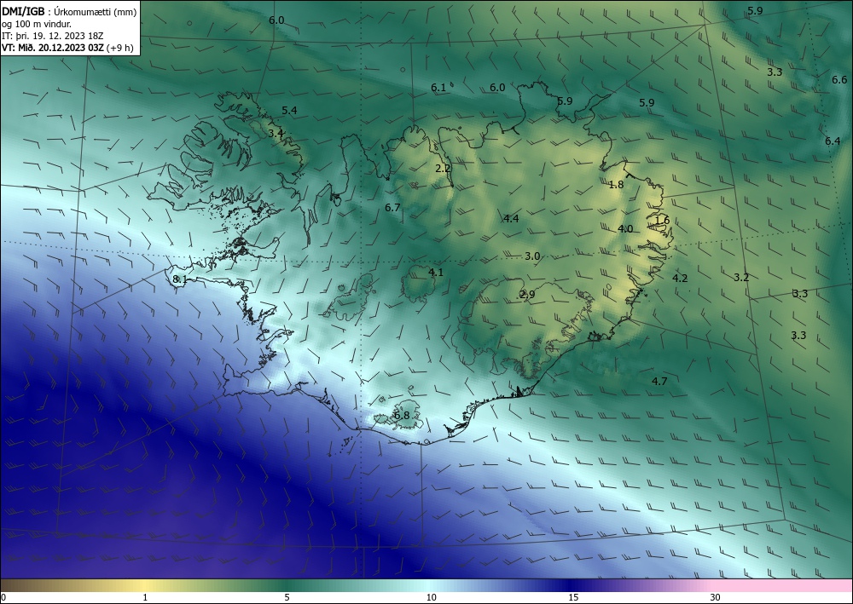Viewport: 853px width, 604px height.
Task: Click the 5.4 precipitable water value
Action: 289,110
